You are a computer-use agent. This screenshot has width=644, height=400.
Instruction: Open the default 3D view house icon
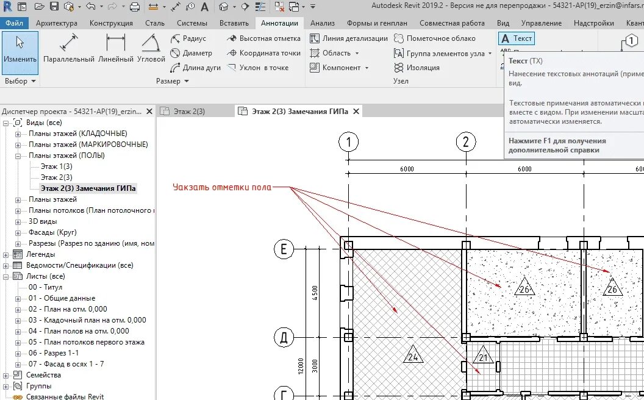223,7
